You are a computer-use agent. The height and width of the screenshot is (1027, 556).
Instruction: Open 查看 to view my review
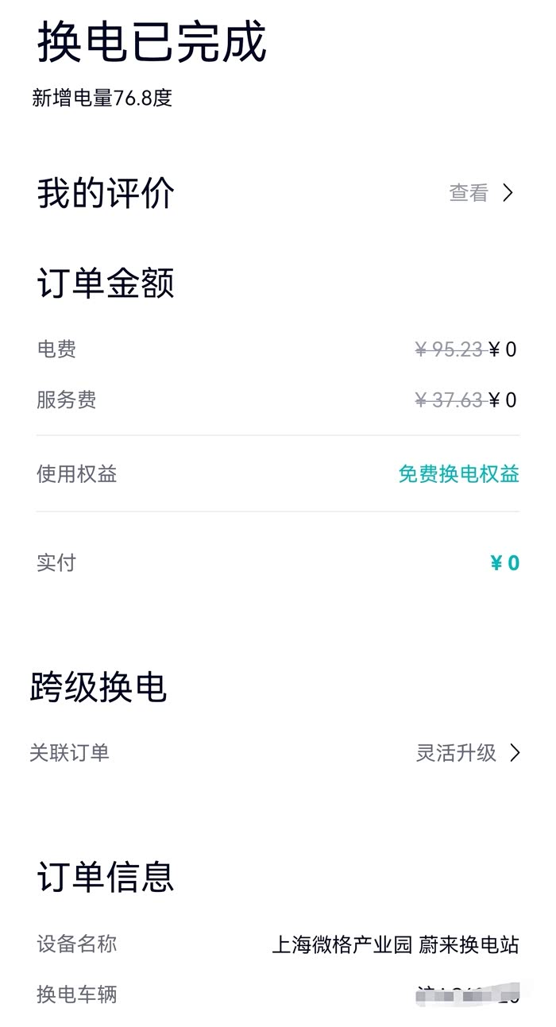coord(469,193)
